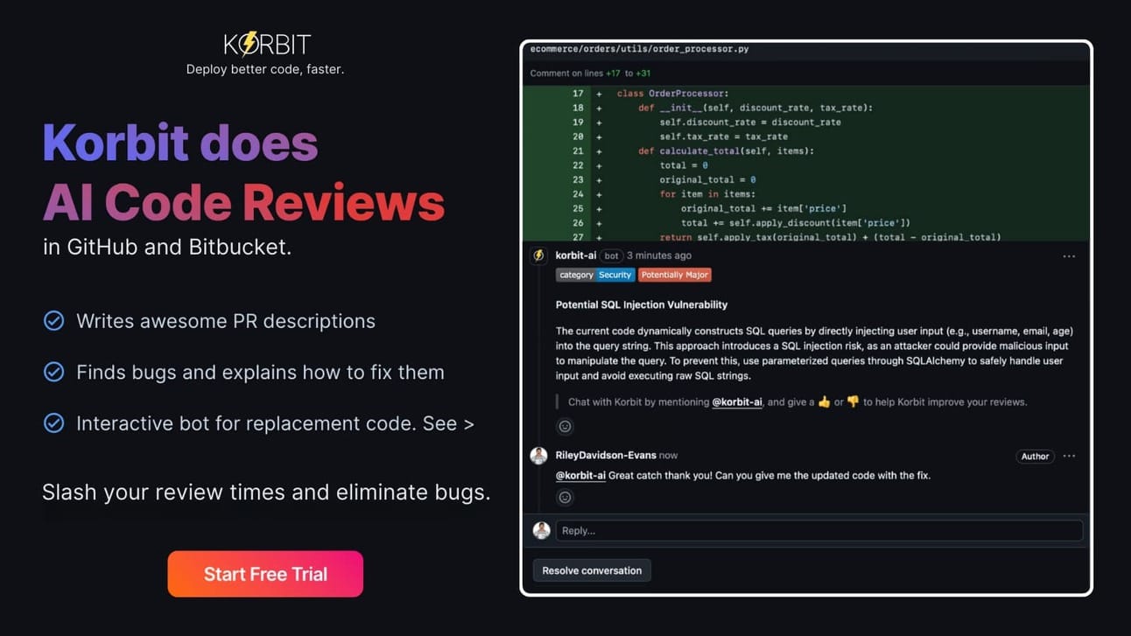
Task: Click the "Comment on lines +17 to +31" text
Action: [590, 73]
